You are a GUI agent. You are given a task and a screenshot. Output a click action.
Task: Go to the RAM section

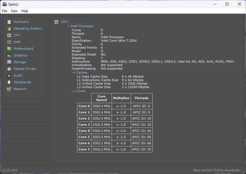17,42
